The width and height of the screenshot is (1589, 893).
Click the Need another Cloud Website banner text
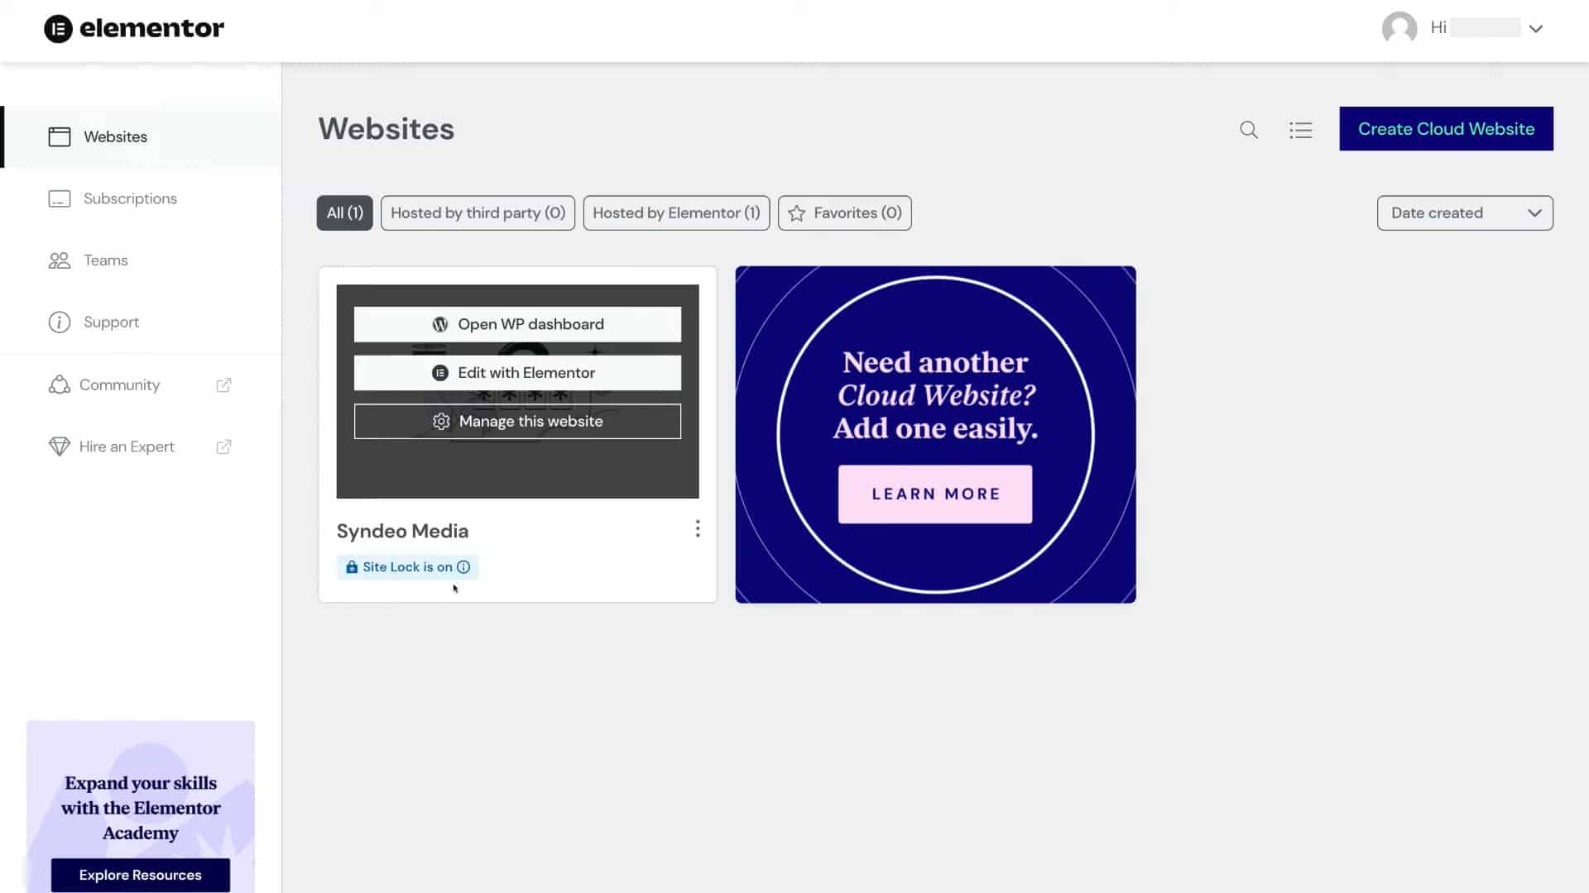(935, 395)
